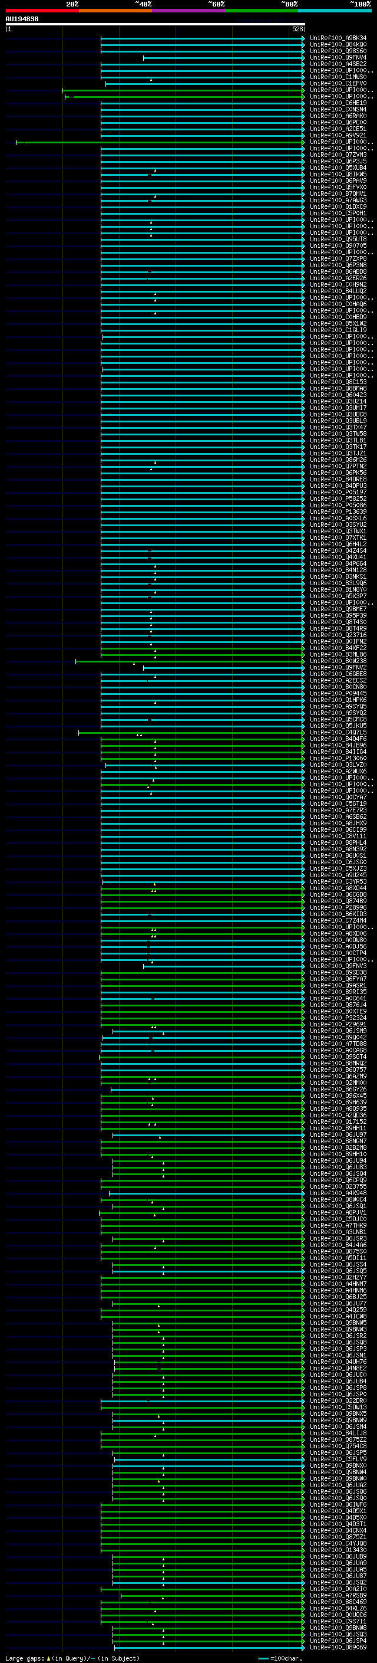
Task: Select hit label UniRef100_A4SB22
Action: 338,64
